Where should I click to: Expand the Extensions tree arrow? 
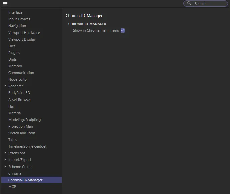pyautogui.click(x=5, y=153)
